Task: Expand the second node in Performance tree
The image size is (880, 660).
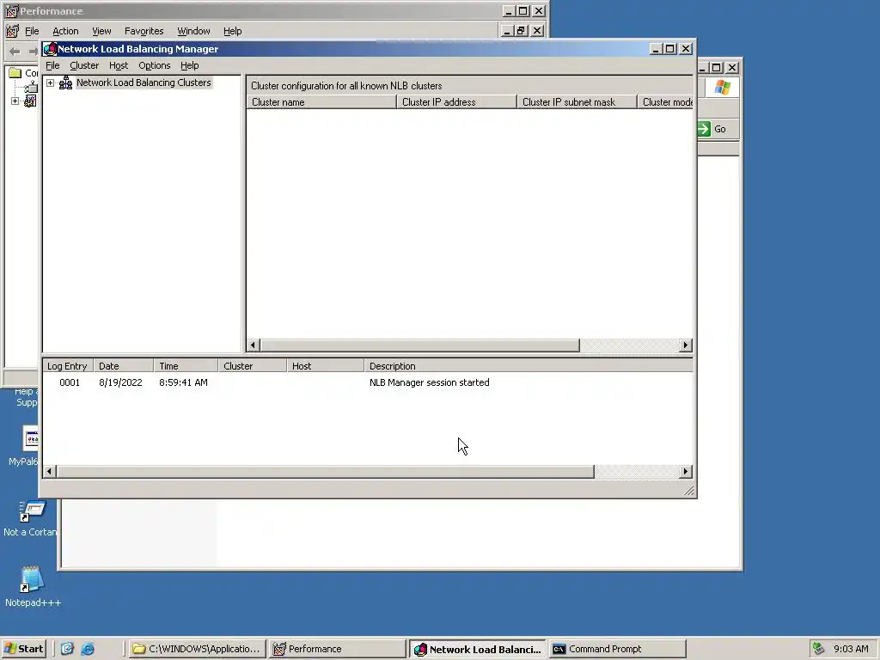Action: pos(15,101)
